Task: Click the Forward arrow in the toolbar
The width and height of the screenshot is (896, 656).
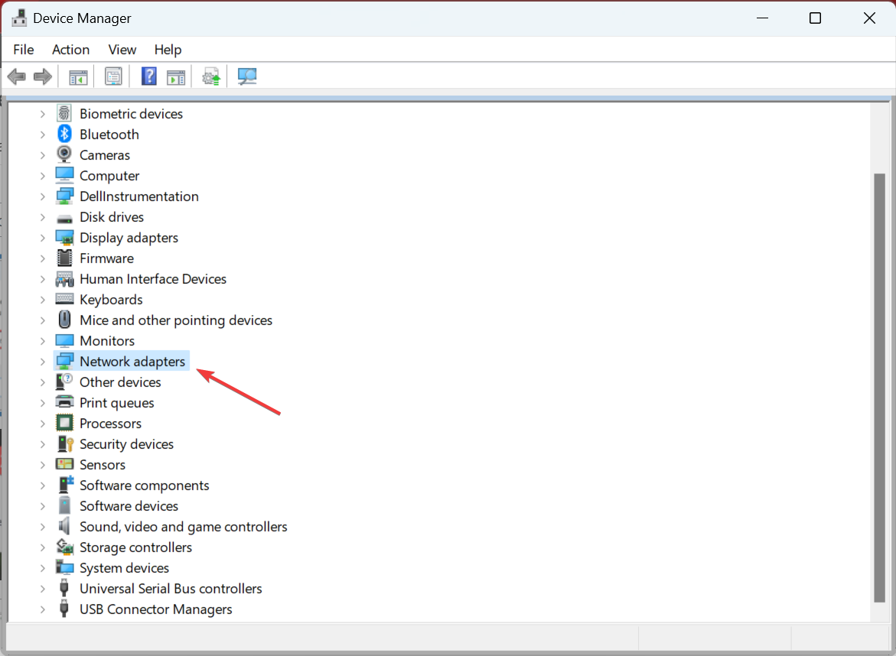Action: coord(43,76)
